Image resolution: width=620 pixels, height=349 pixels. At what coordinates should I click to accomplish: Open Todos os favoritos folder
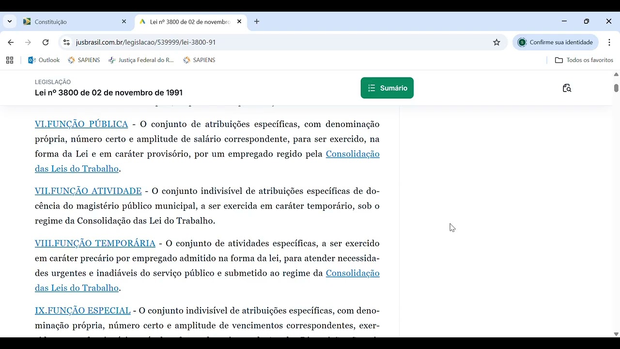pyautogui.click(x=584, y=60)
